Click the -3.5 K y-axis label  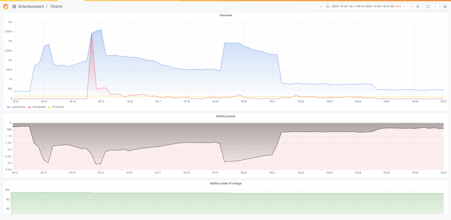pos(8,170)
